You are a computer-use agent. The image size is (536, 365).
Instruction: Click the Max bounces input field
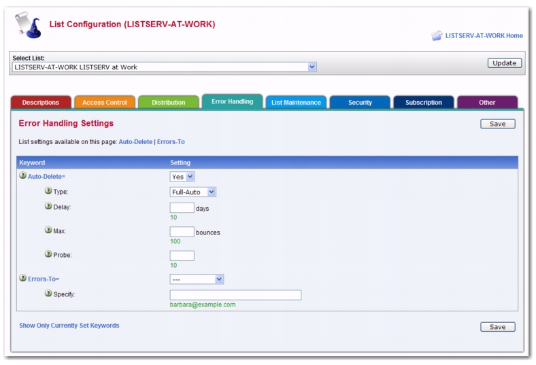(182, 232)
